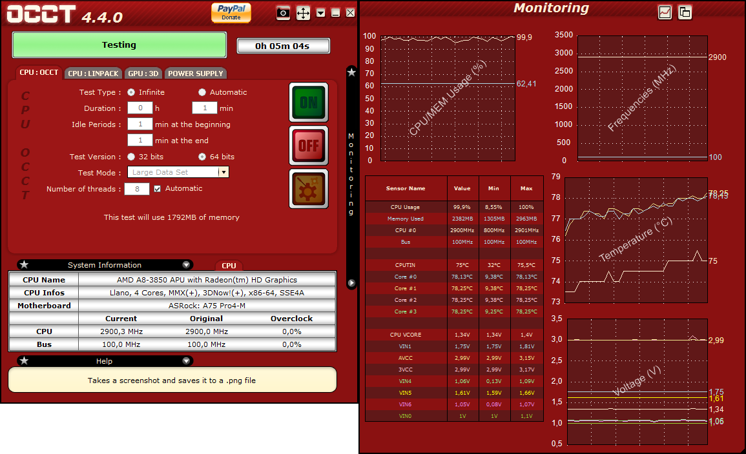Image resolution: width=746 pixels, height=454 pixels.
Task: Click the Number of threads field
Action: (137, 189)
